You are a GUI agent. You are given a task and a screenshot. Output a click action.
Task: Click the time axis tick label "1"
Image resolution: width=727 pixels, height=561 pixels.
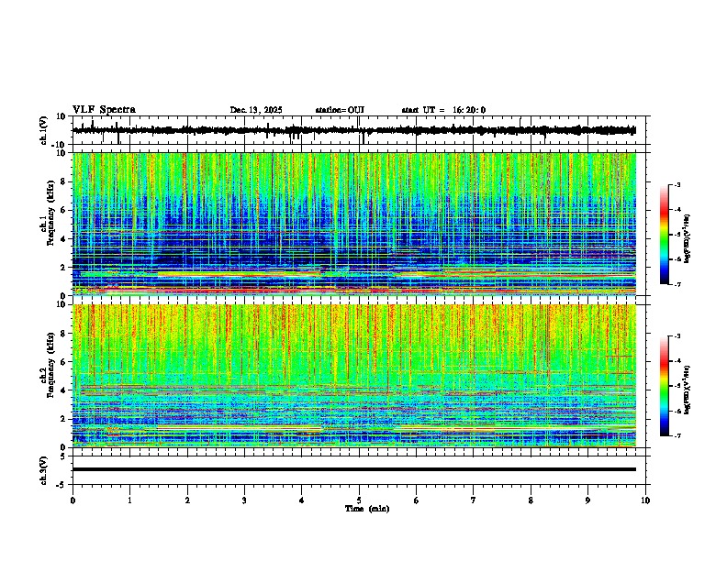pyautogui.click(x=129, y=500)
